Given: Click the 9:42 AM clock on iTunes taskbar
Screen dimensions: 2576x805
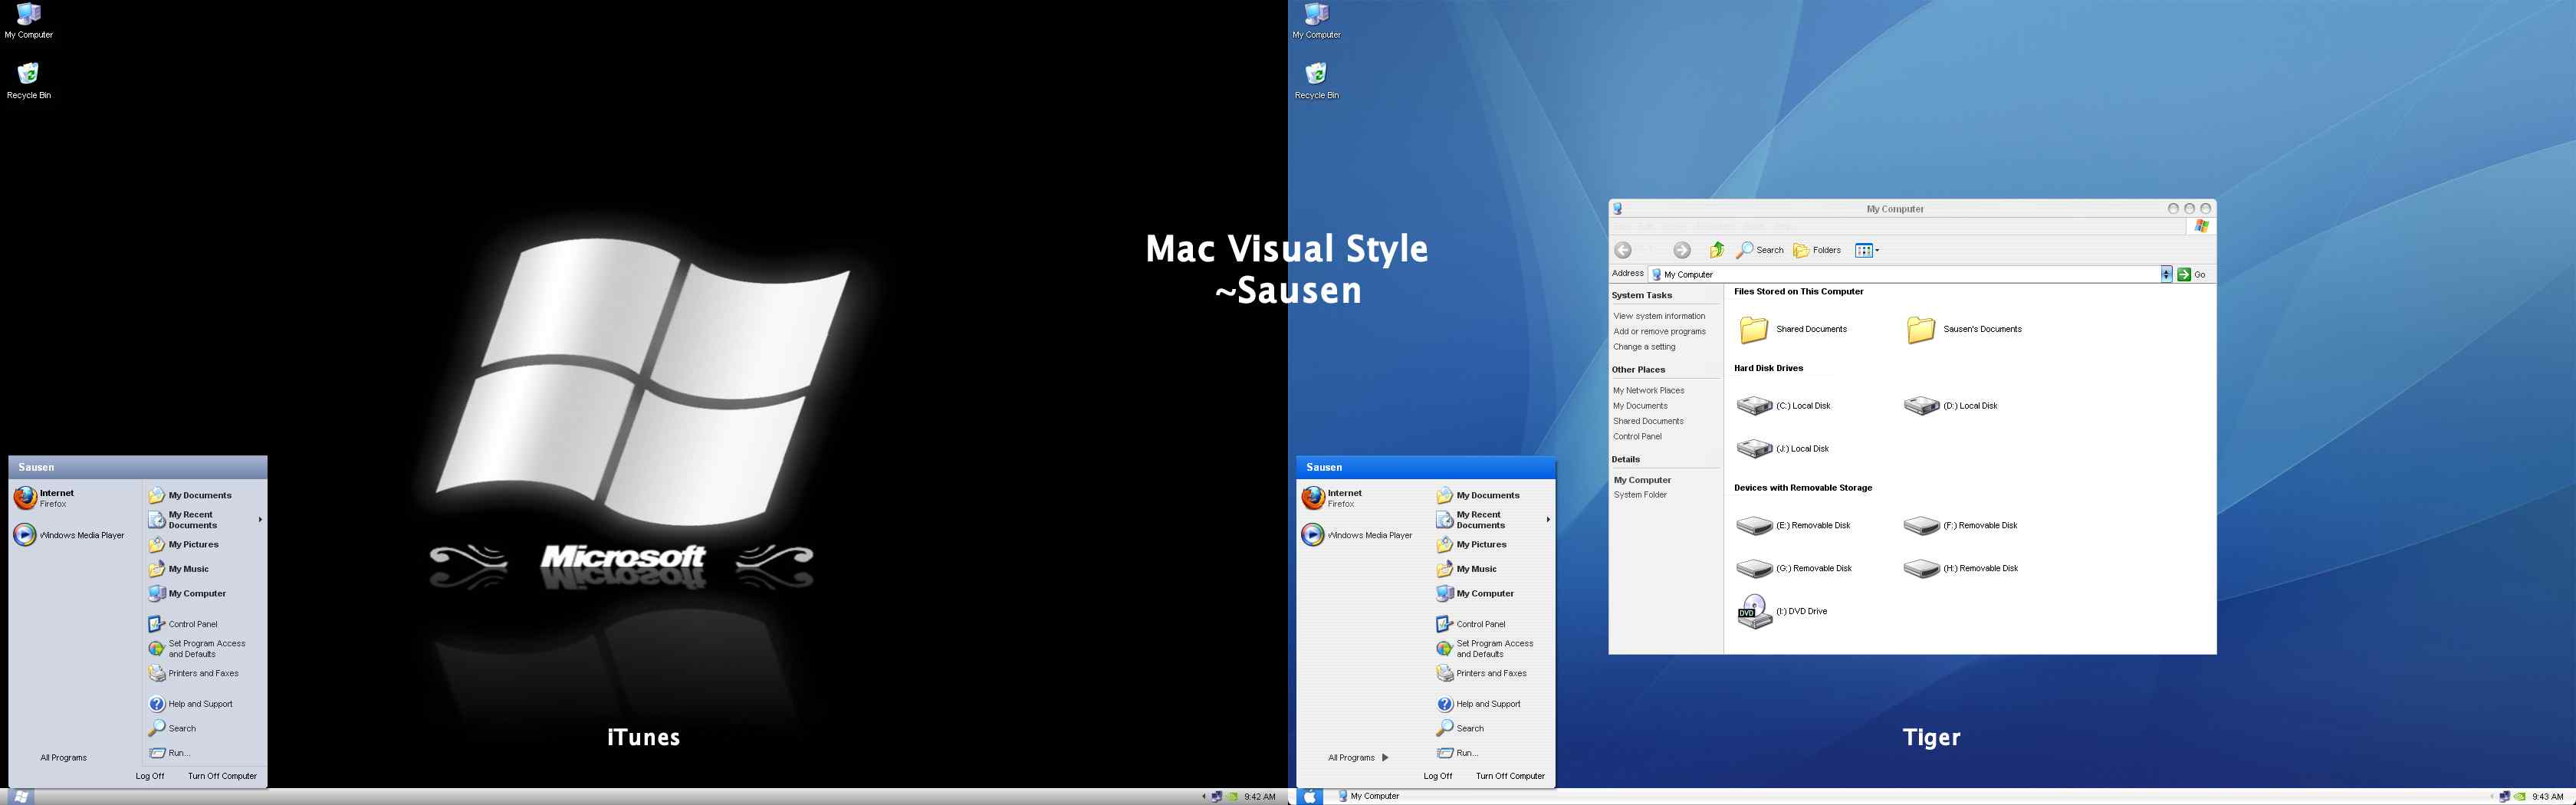Looking at the screenshot, I should click(x=1259, y=797).
